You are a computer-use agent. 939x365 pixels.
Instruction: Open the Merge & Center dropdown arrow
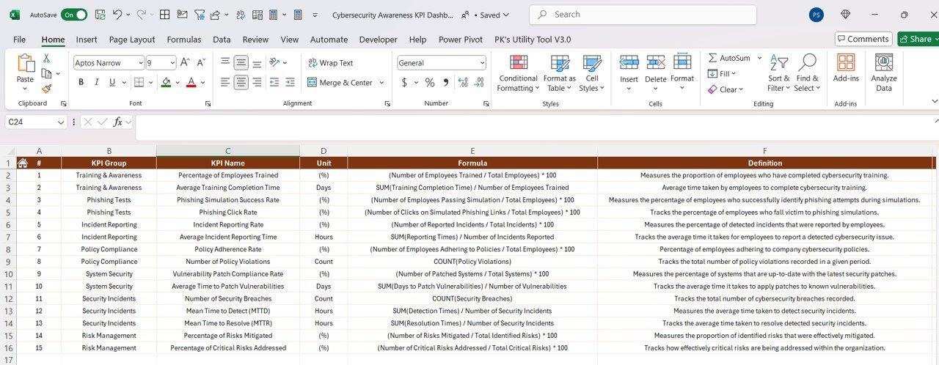(381, 83)
